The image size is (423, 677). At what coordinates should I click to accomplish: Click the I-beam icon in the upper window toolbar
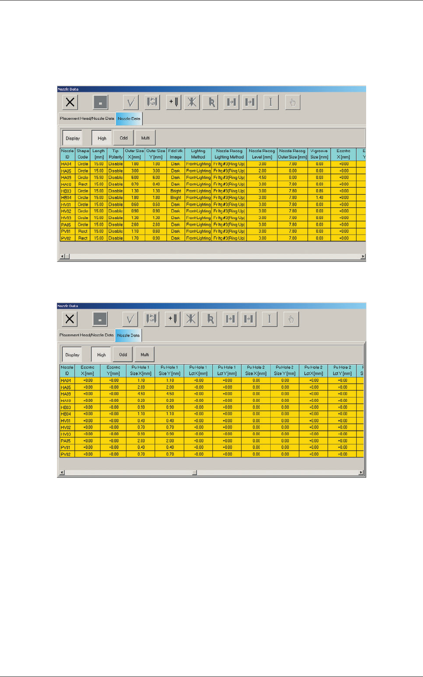[x=271, y=102]
